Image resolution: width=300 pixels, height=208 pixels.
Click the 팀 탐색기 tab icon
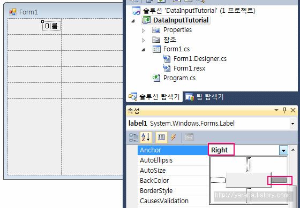click(190, 97)
